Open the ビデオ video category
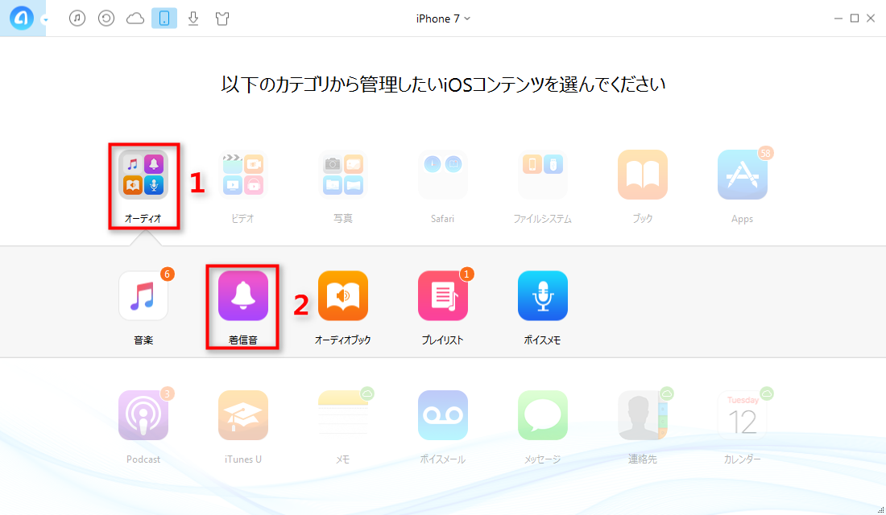 (243, 175)
